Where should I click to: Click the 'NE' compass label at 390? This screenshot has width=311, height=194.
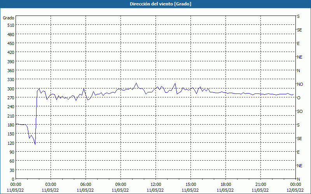click(299, 57)
